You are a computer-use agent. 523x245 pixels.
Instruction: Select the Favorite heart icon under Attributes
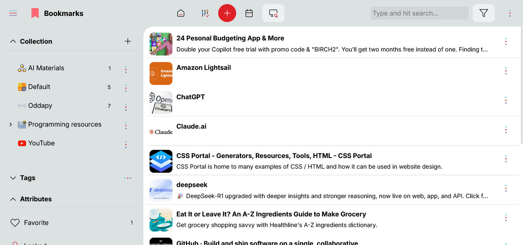pos(16,223)
